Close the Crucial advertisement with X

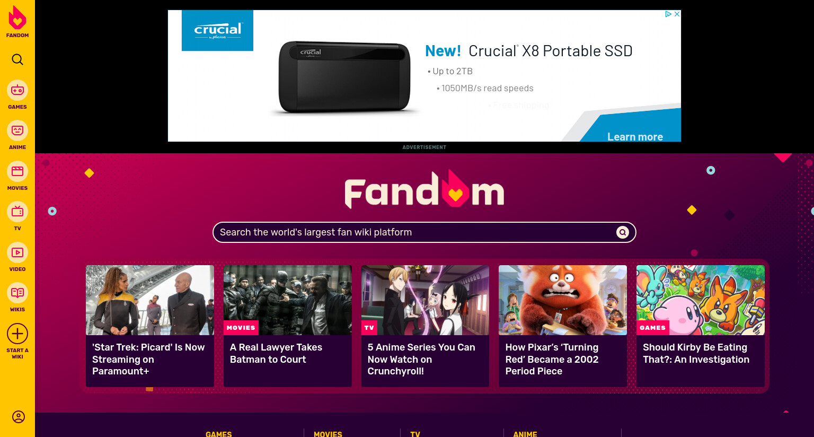(x=677, y=14)
